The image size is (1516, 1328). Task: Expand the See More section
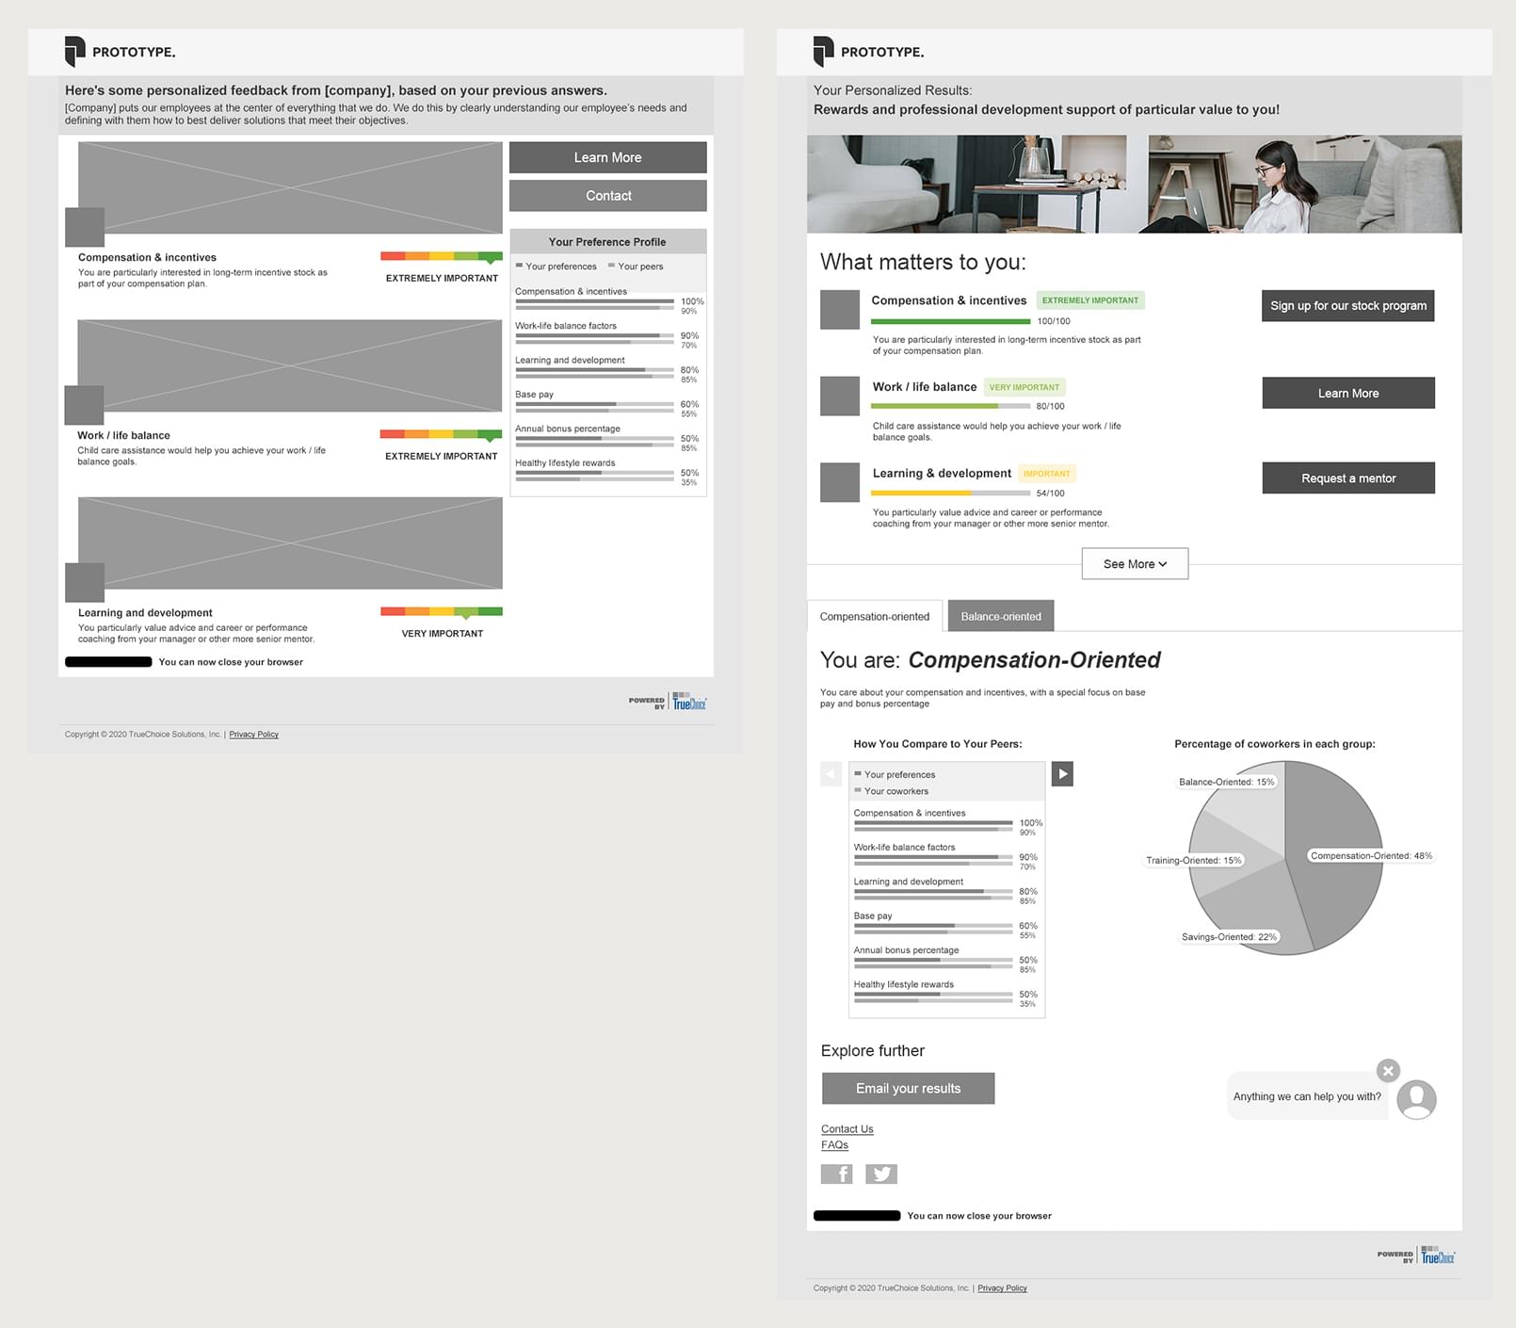(1135, 563)
